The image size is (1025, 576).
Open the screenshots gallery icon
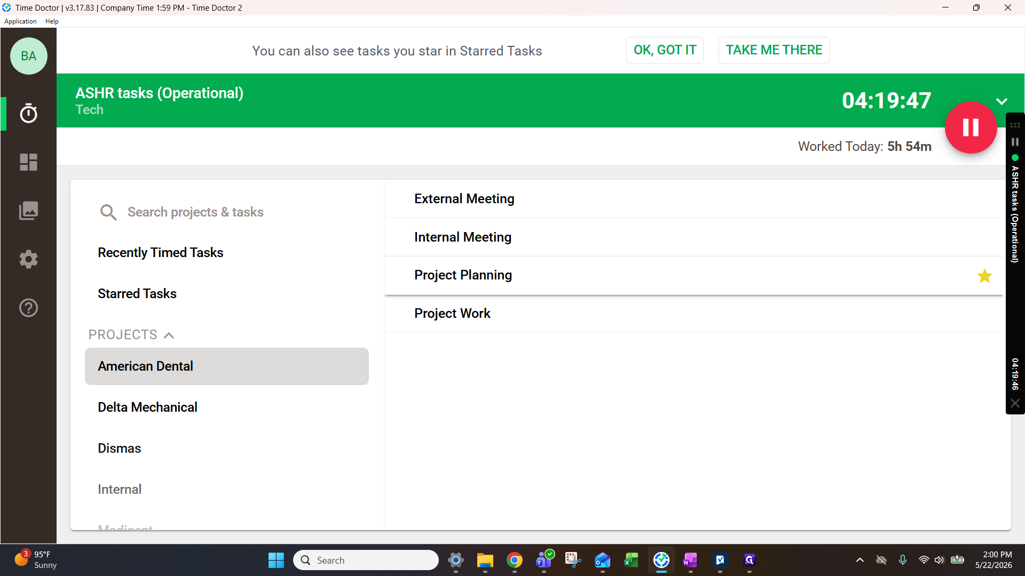(x=28, y=211)
